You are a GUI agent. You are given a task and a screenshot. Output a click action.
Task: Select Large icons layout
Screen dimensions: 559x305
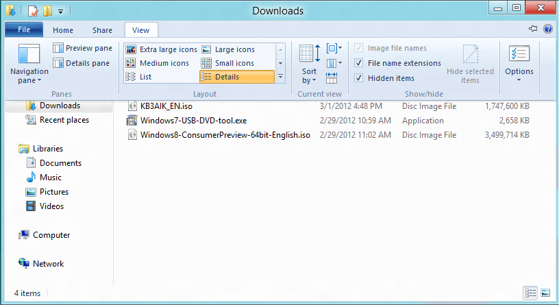coord(229,49)
